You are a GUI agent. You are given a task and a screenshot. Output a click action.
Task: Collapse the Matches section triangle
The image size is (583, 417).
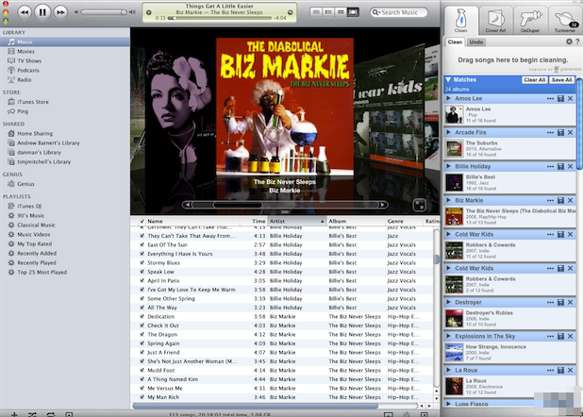tap(448, 79)
